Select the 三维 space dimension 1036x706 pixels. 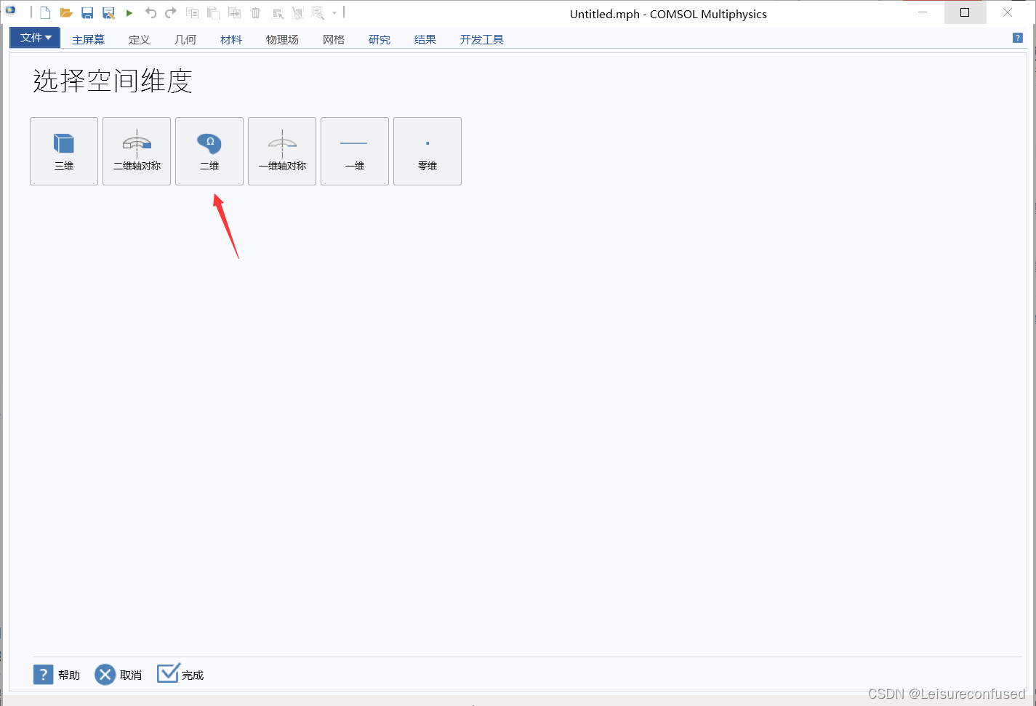(x=64, y=151)
